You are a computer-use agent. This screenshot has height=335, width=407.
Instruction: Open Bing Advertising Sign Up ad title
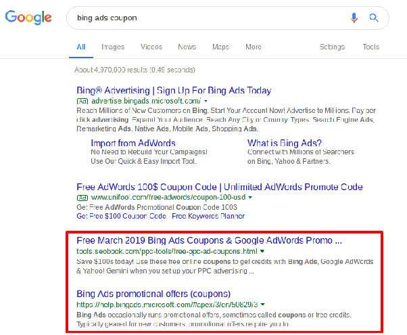[174, 91]
